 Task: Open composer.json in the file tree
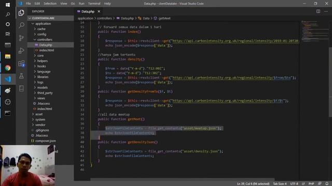point(51,141)
